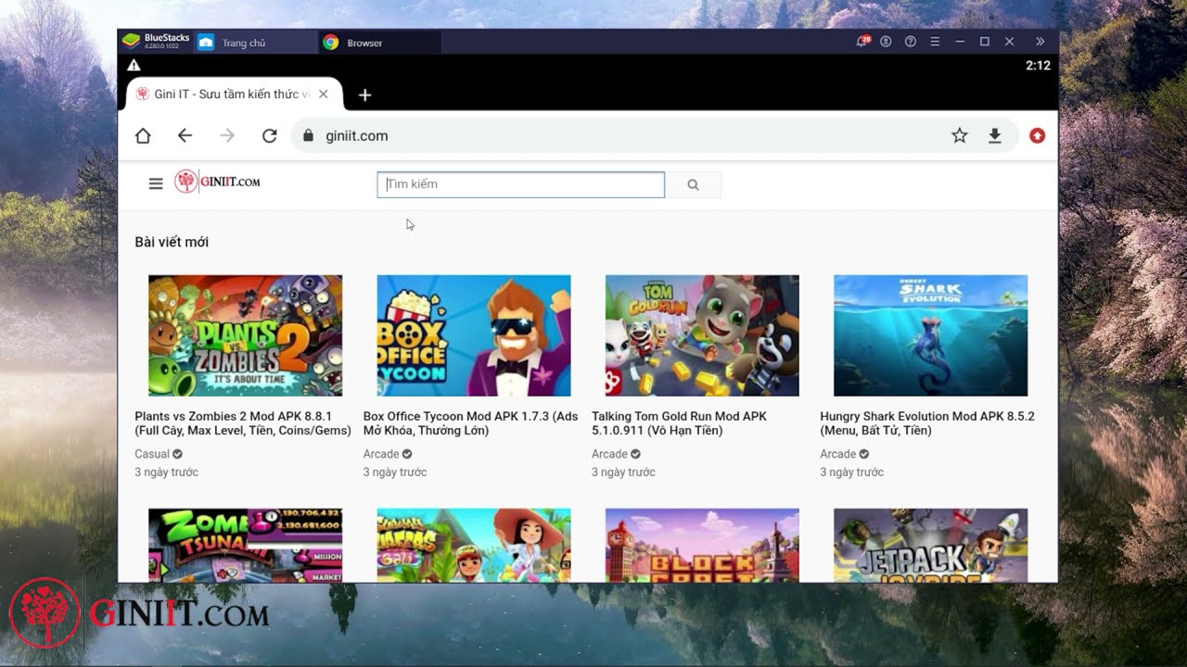Click the GINIIT.COM site logo

(x=217, y=182)
